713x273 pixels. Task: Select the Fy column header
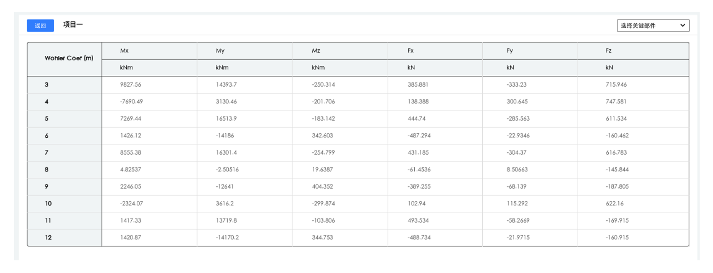(509, 51)
